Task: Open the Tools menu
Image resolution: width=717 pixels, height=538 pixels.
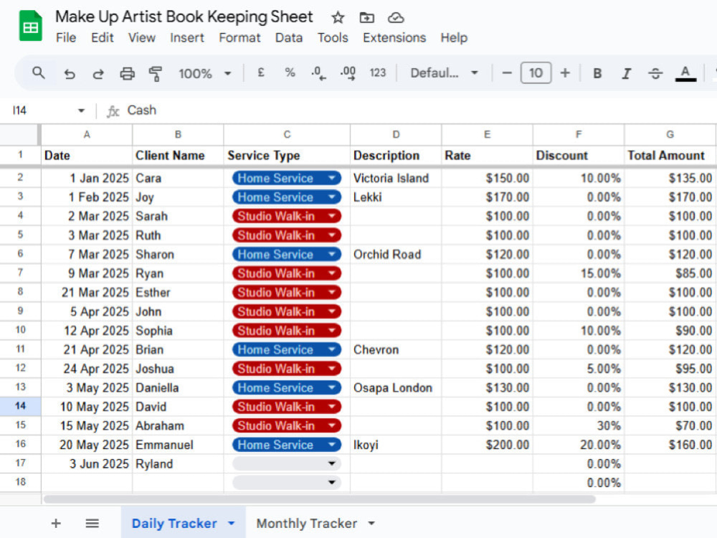Action: (x=333, y=37)
